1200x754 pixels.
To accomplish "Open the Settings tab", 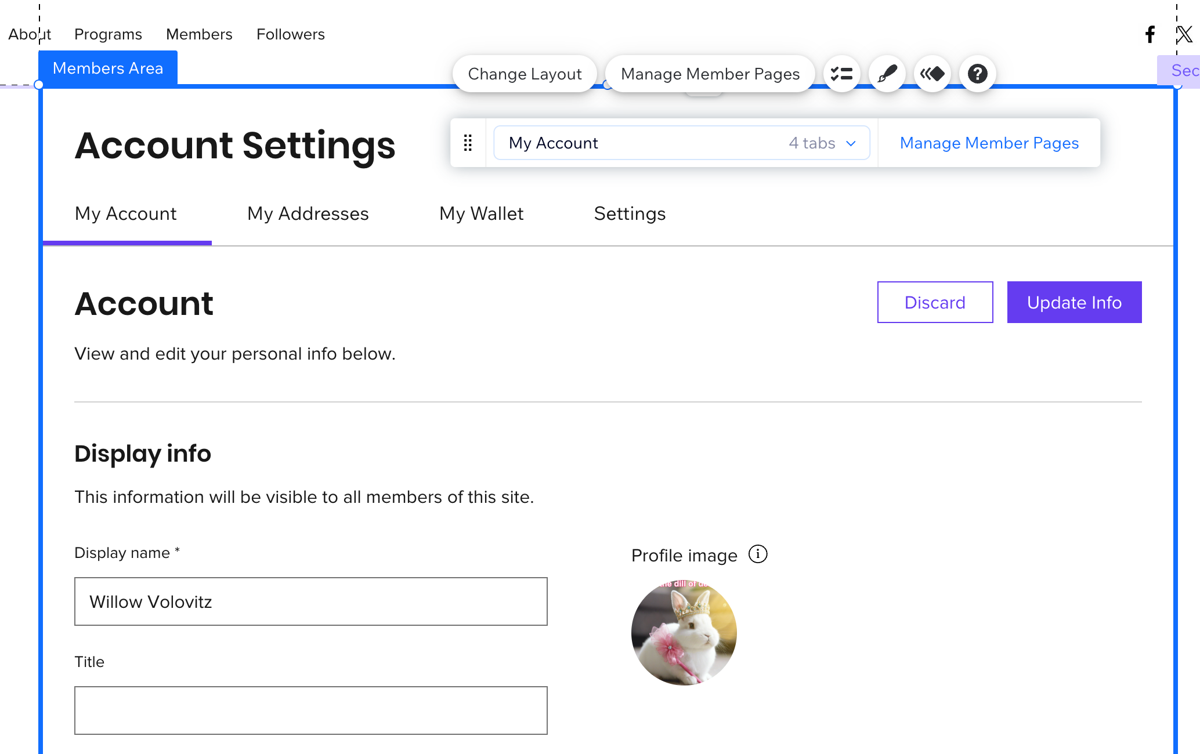I will pyautogui.click(x=630, y=213).
